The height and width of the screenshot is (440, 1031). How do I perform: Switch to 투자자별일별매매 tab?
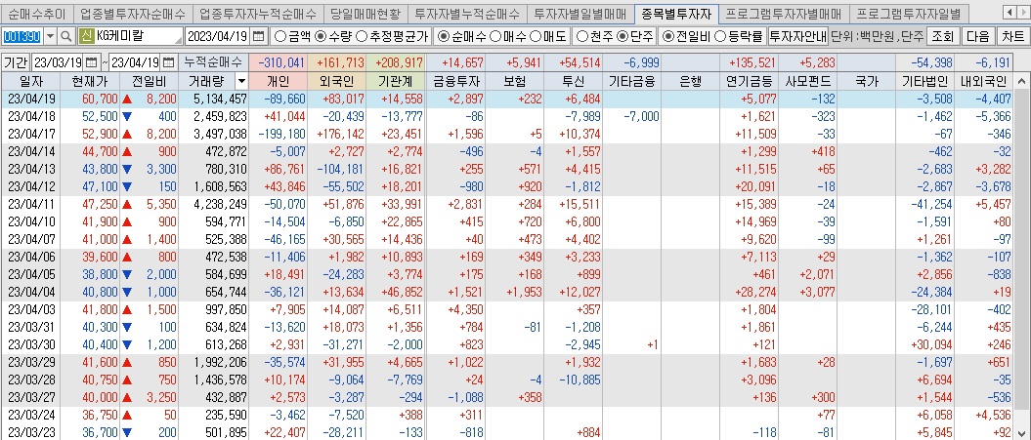(580, 13)
